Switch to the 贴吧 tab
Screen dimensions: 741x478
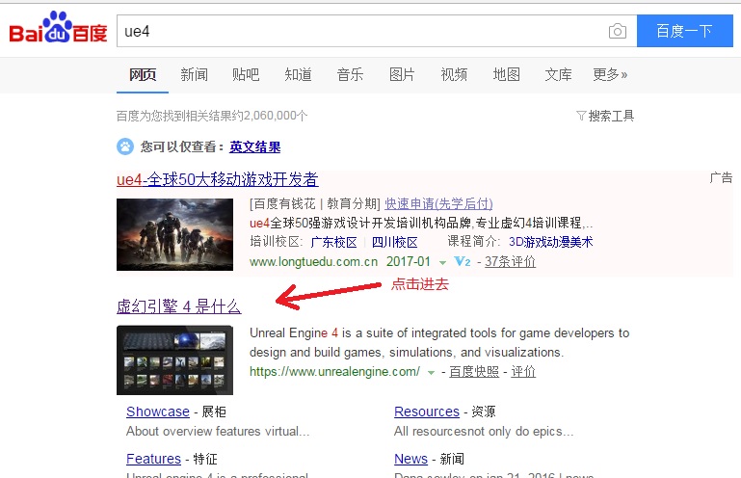tap(246, 75)
